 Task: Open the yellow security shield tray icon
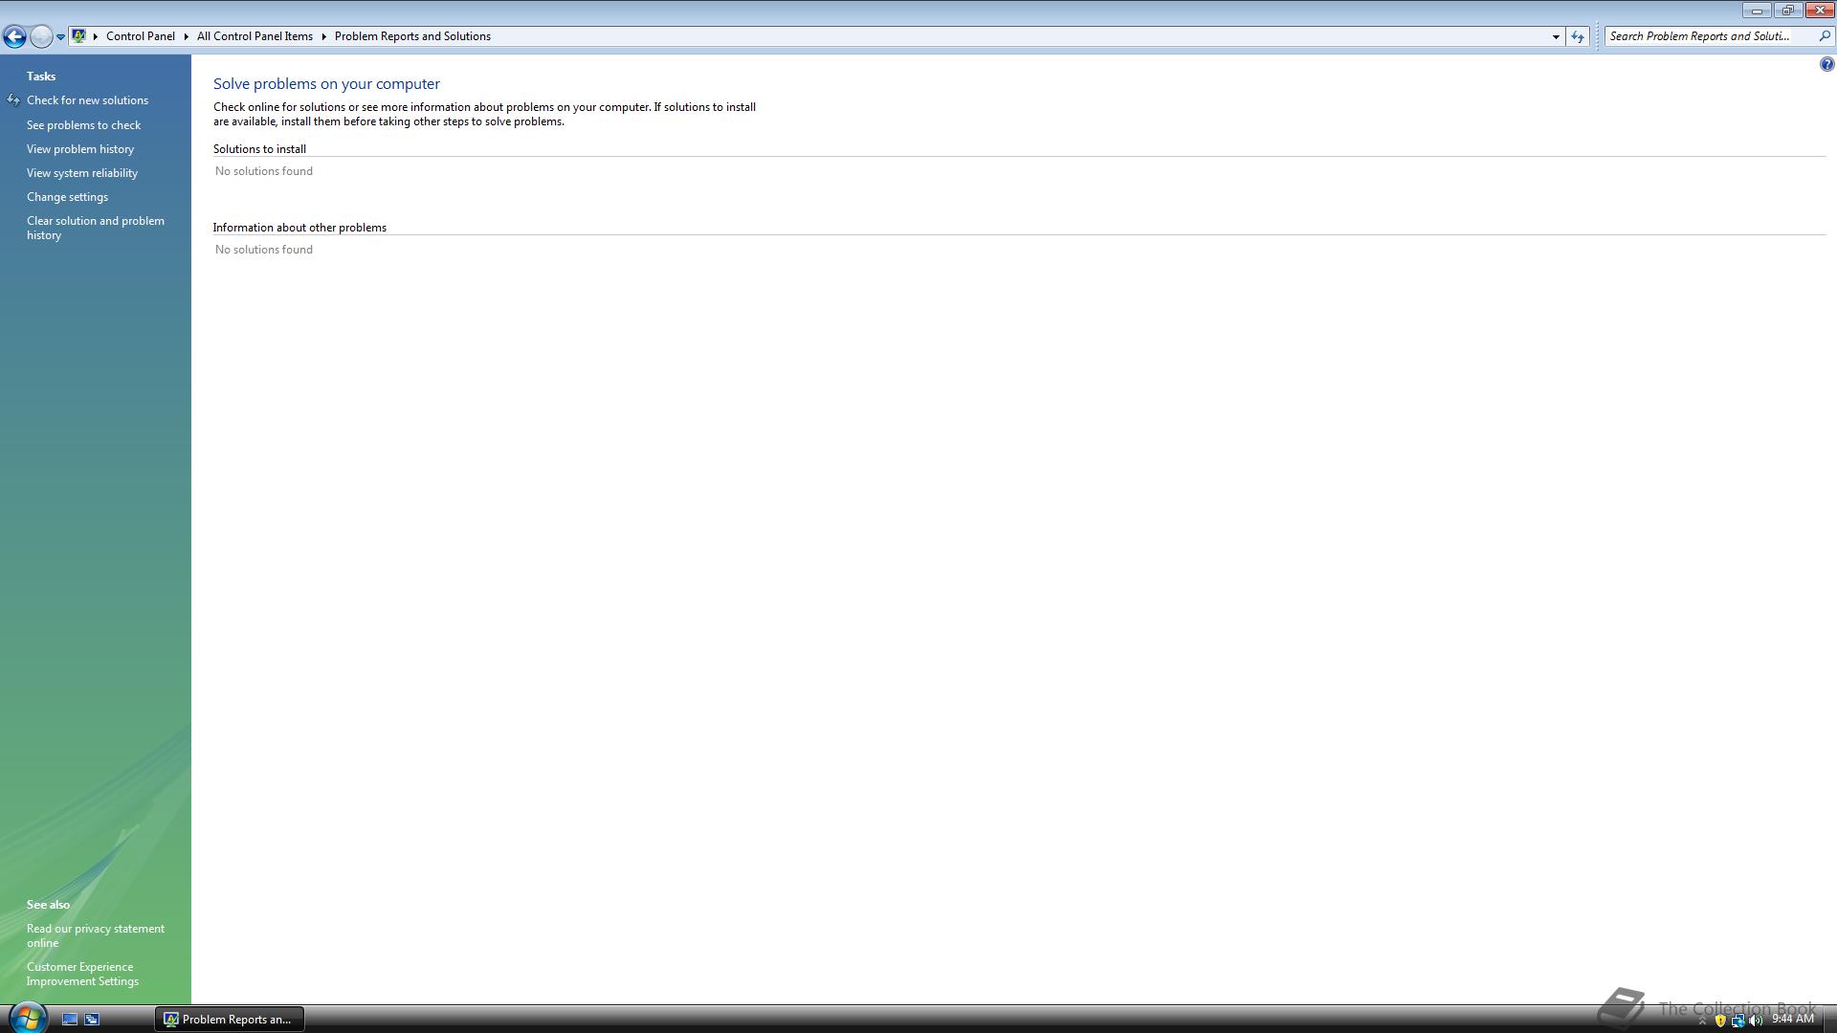(1720, 1021)
